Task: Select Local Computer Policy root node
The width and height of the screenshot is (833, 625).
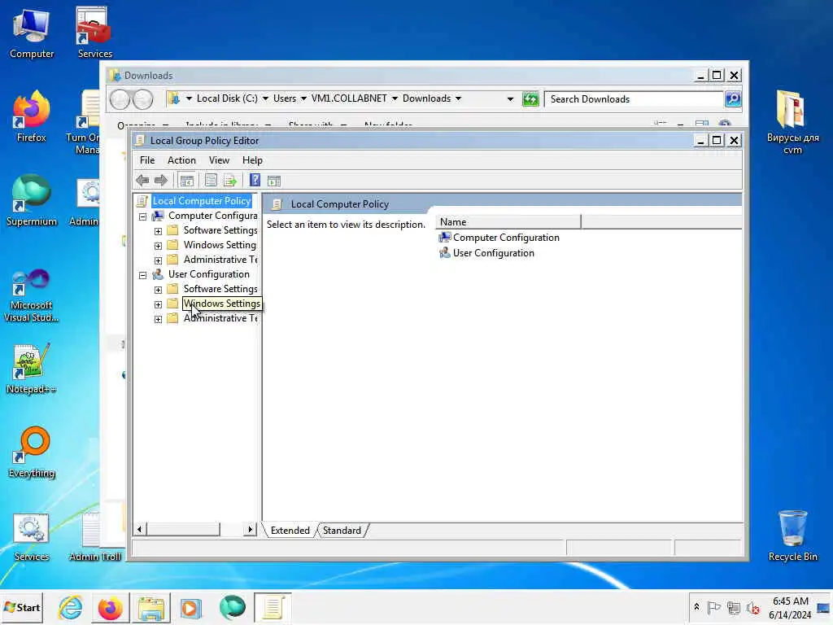Action: pyautogui.click(x=202, y=201)
